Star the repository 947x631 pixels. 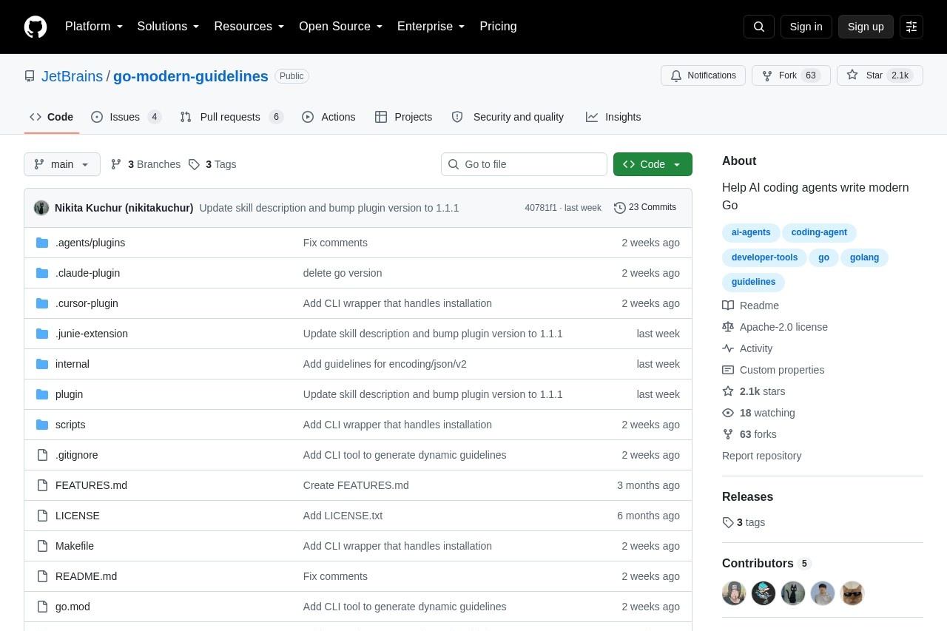pyautogui.click(x=880, y=75)
